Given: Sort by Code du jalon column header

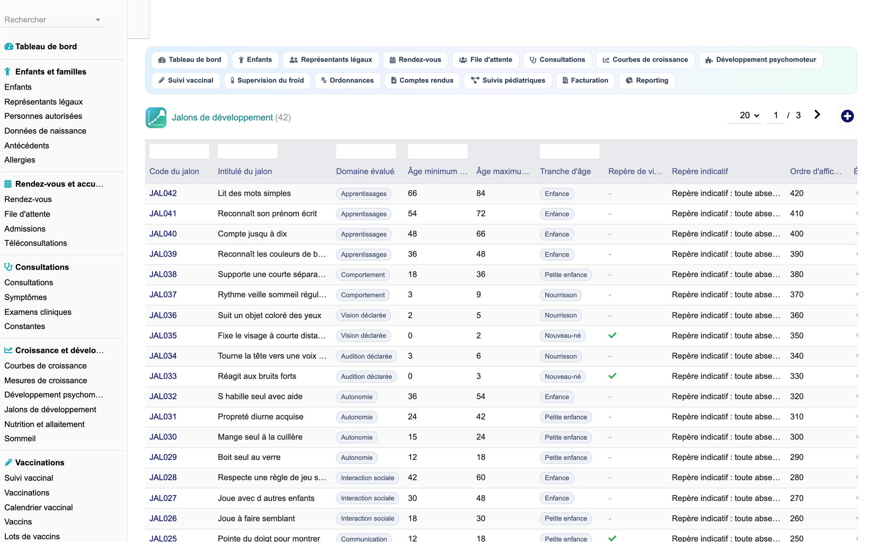Looking at the screenshot, I should [174, 172].
